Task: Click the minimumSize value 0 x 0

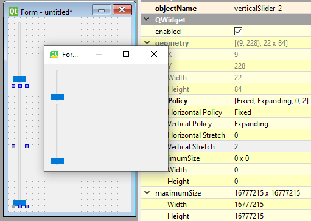Action: (271, 158)
